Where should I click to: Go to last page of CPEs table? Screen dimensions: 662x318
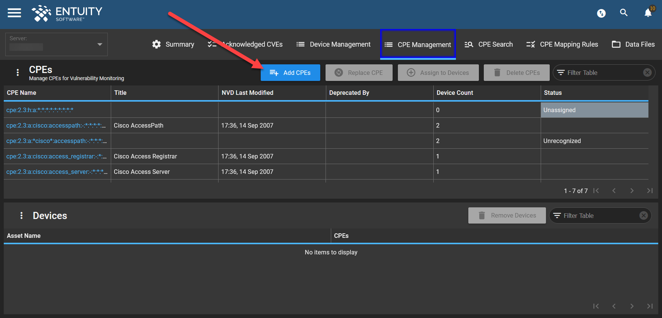[x=650, y=191]
